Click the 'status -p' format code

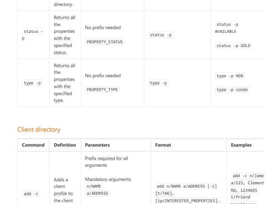161,35
